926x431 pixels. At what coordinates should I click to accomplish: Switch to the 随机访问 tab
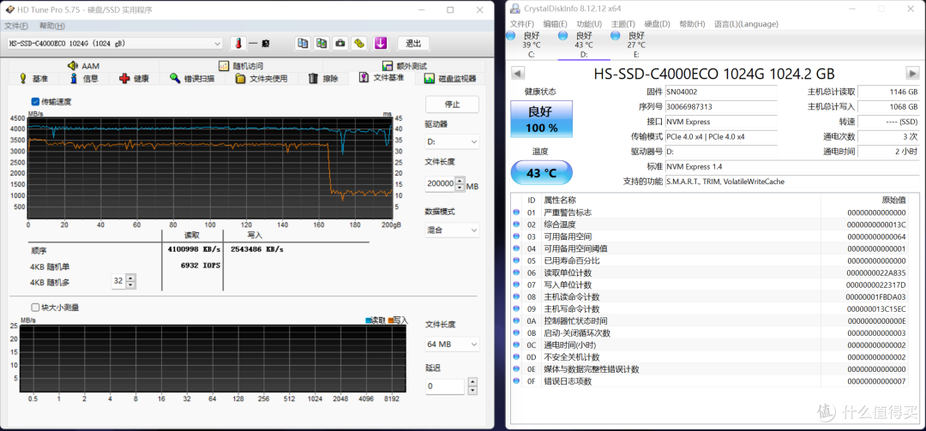point(241,65)
